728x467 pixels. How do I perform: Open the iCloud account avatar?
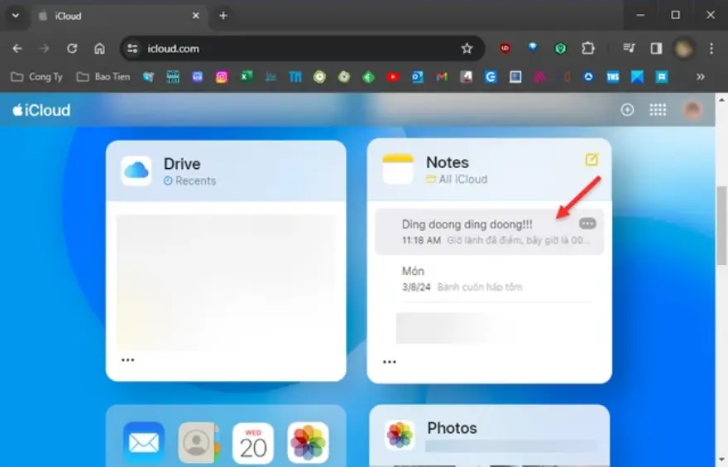coord(692,109)
